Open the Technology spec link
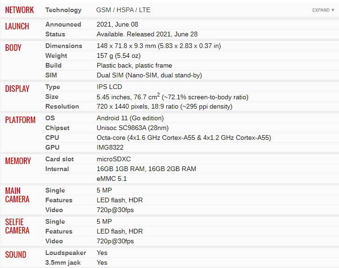The width and height of the screenshot is (339, 268). [64, 10]
